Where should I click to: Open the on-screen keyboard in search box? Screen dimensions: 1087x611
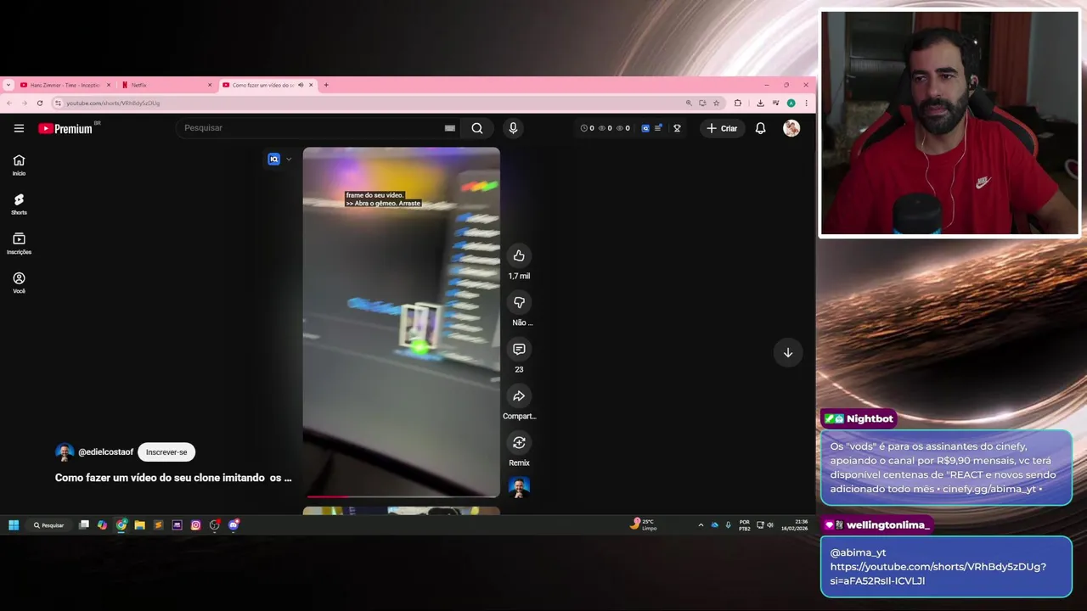tap(450, 128)
